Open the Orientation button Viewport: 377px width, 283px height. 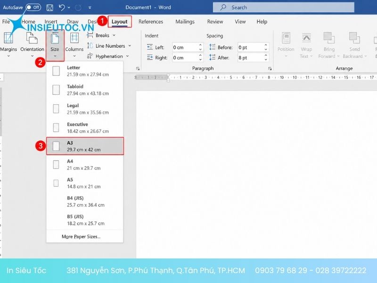click(x=32, y=45)
